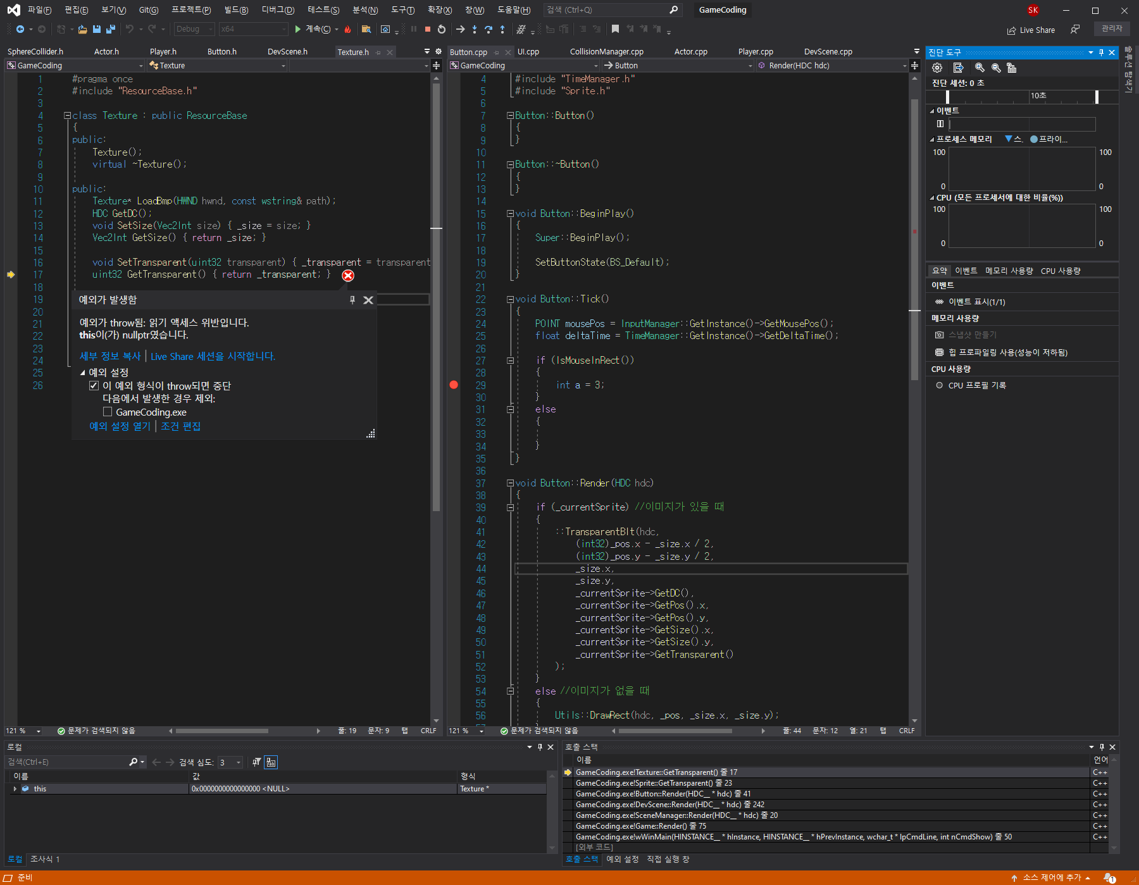Click 'Live Share 세션을 시작합니다' link
The height and width of the screenshot is (885, 1139).
tap(213, 356)
